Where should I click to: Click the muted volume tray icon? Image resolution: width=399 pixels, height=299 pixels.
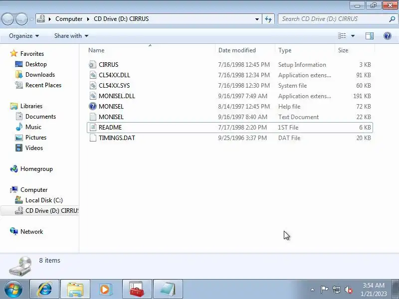click(348, 290)
